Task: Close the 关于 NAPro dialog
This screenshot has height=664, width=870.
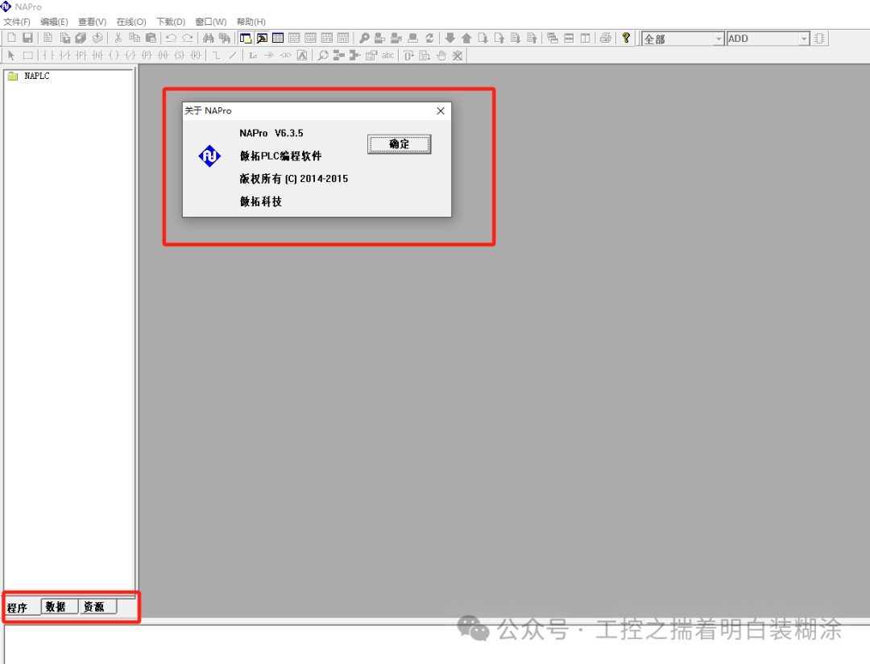Action: [x=441, y=111]
